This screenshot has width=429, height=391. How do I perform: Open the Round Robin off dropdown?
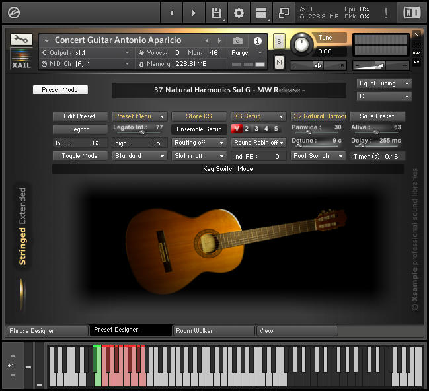258,143
